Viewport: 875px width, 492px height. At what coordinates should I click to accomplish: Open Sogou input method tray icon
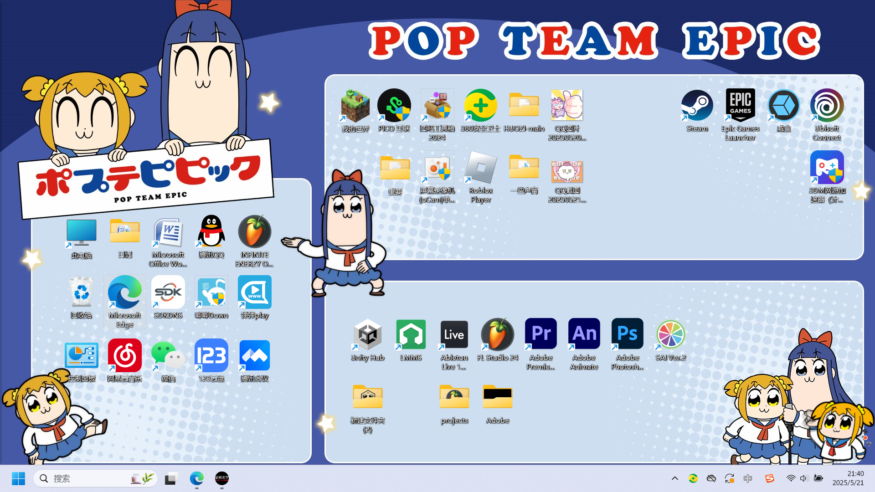770,478
